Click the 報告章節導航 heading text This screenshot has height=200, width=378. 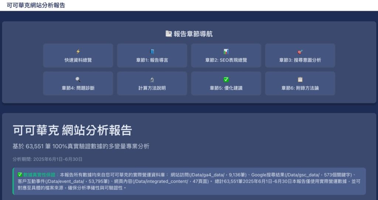click(193, 34)
